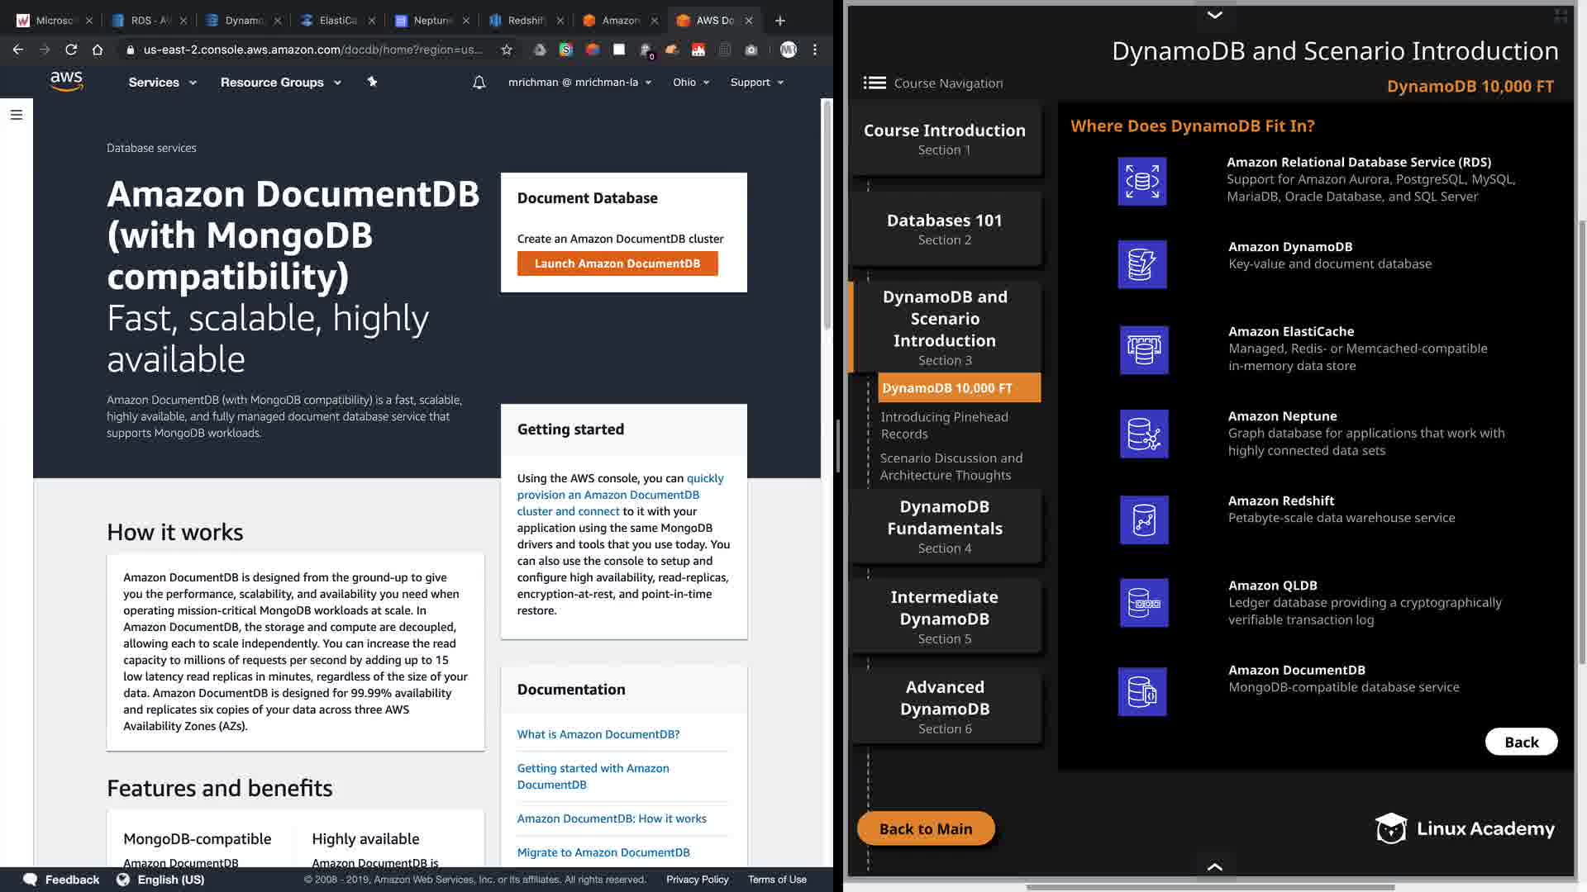1587x892 pixels.
Task: Click the Amazon ElastiCache icon
Action: (x=1144, y=349)
